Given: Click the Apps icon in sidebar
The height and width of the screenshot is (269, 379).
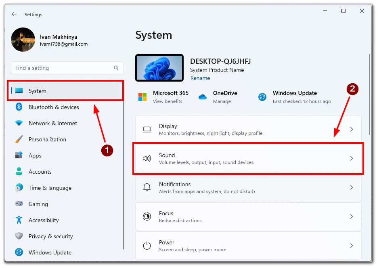Looking at the screenshot, I should [19, 155].
